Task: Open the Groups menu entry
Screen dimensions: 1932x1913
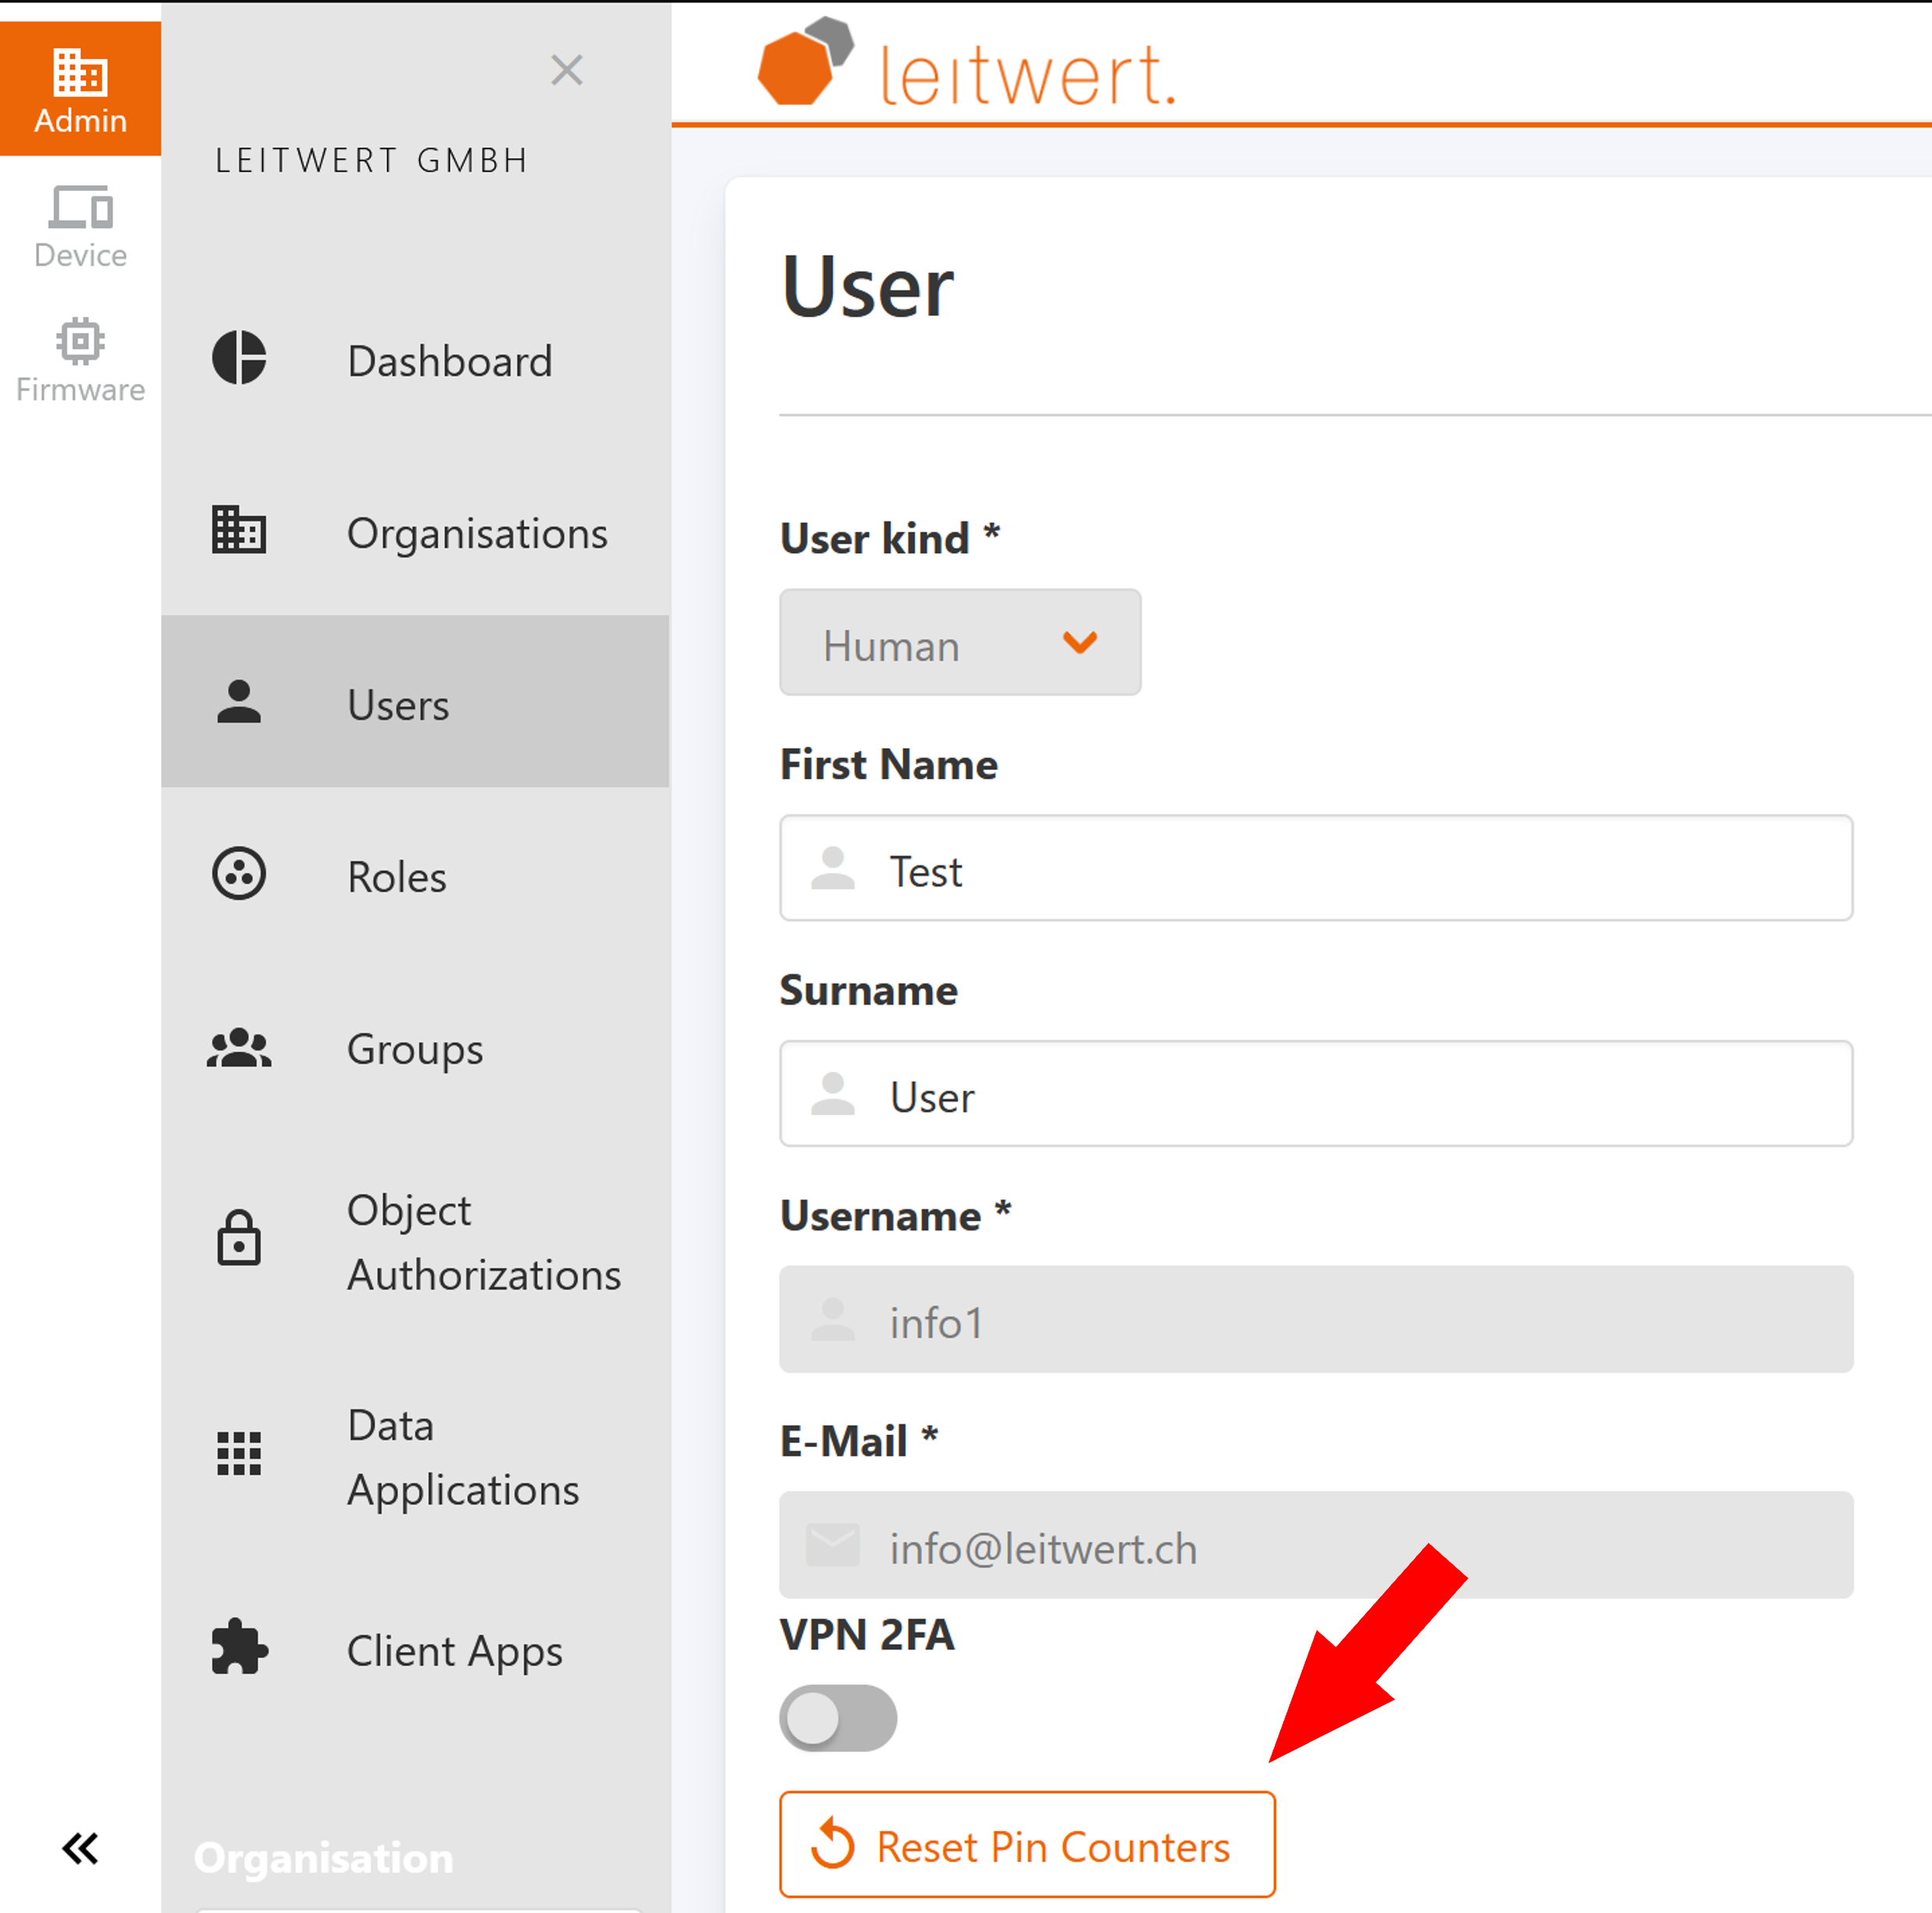Action: point(415,1048)
